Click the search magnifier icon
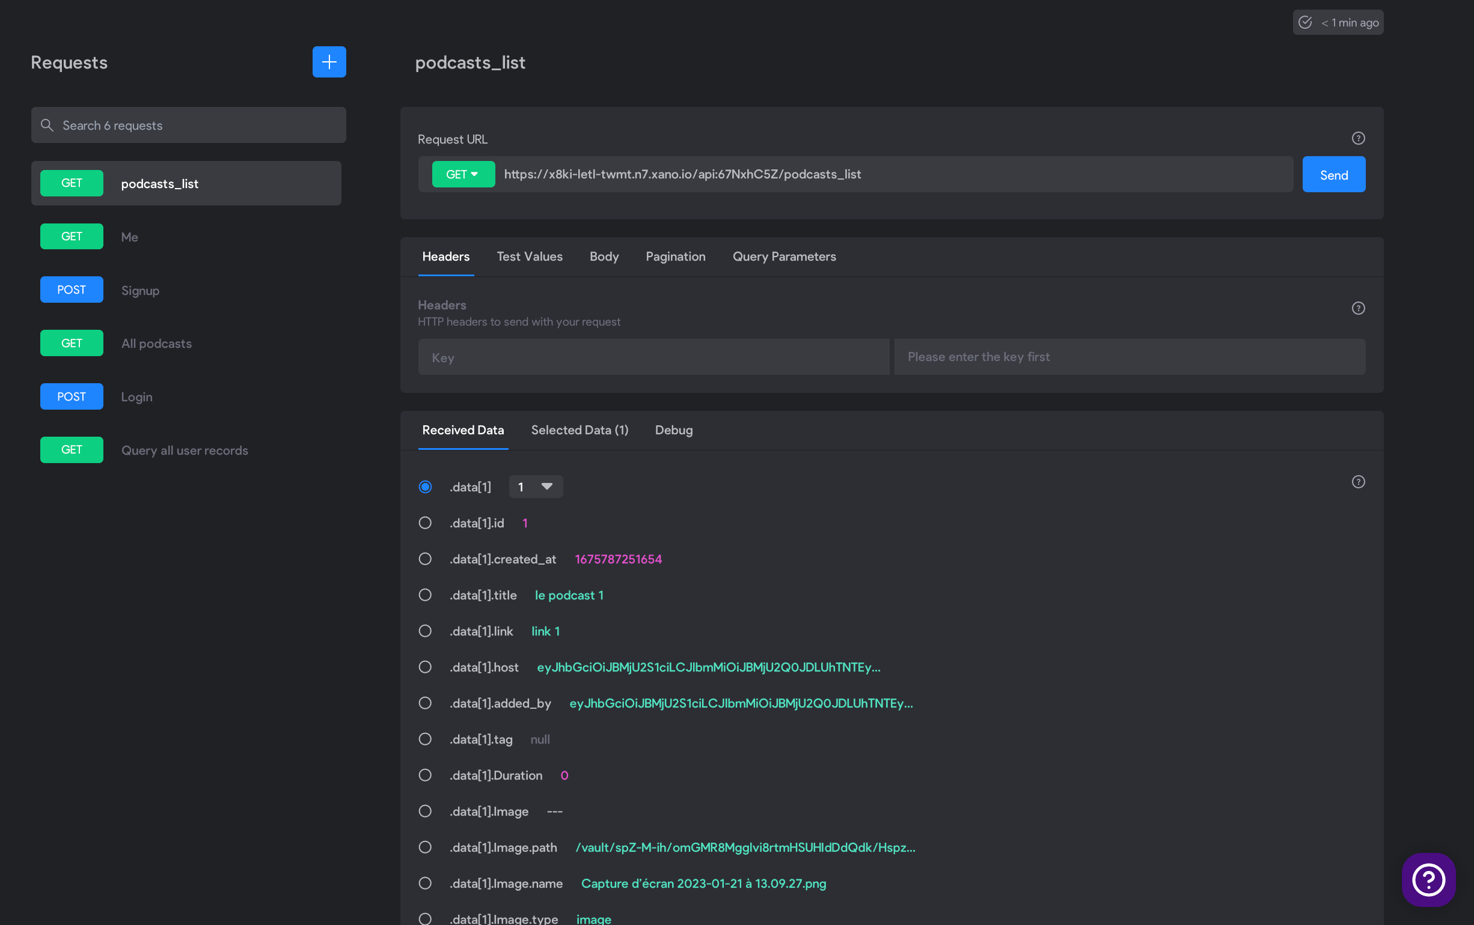The image size is (1474, 925). [46, 126]
